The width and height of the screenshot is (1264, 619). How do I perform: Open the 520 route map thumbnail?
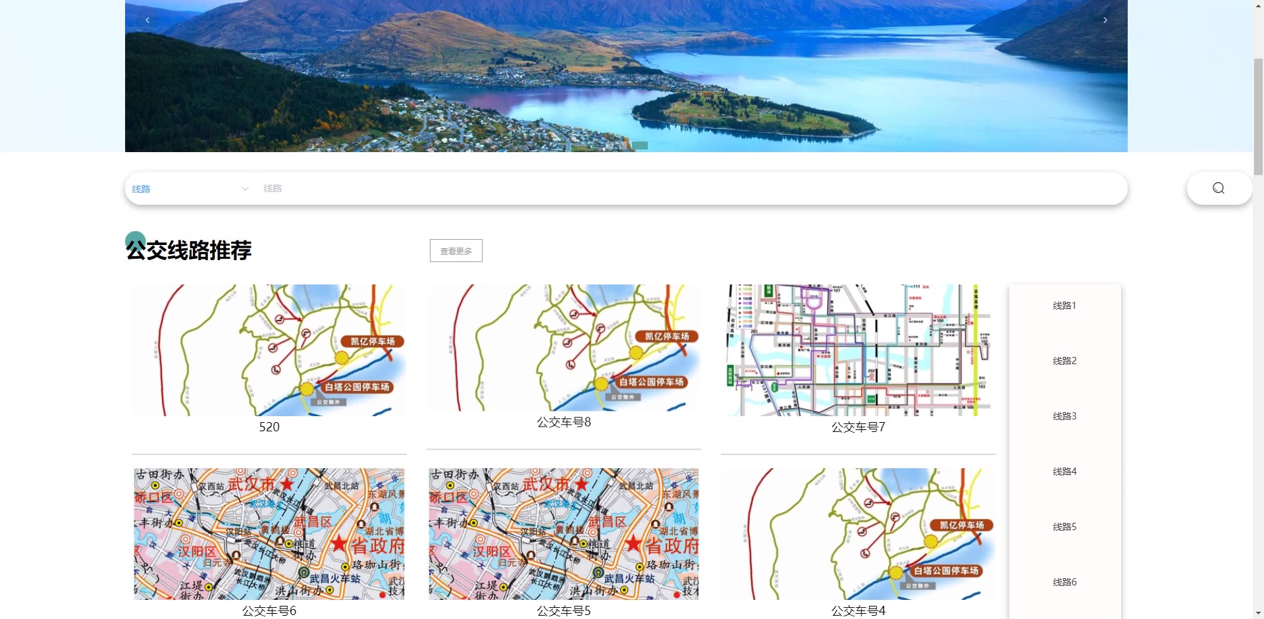coord(269,350)
